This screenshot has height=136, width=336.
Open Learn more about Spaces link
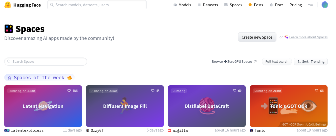(308, 37)
